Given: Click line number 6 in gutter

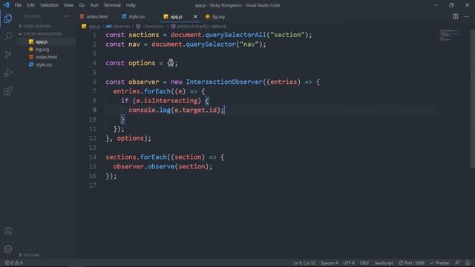Looking at the screenshot, I should click(x=94, y=82).
